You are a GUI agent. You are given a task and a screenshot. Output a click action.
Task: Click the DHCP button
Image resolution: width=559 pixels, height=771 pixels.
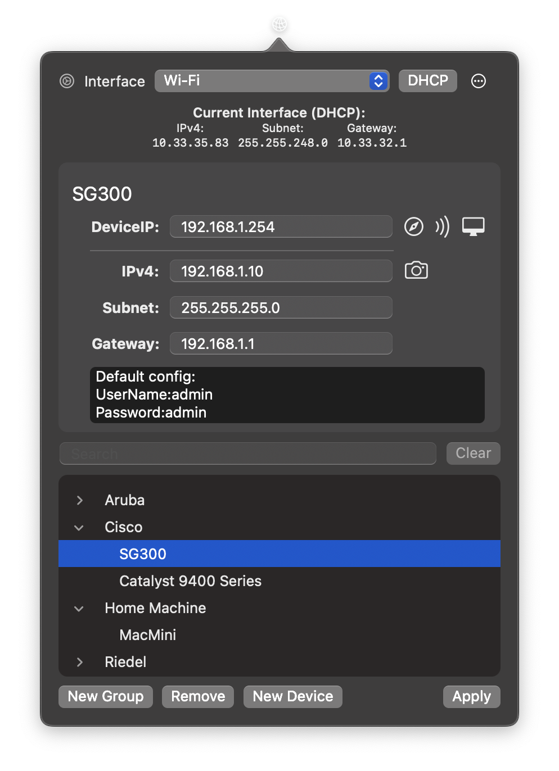[x=428, y=81]
